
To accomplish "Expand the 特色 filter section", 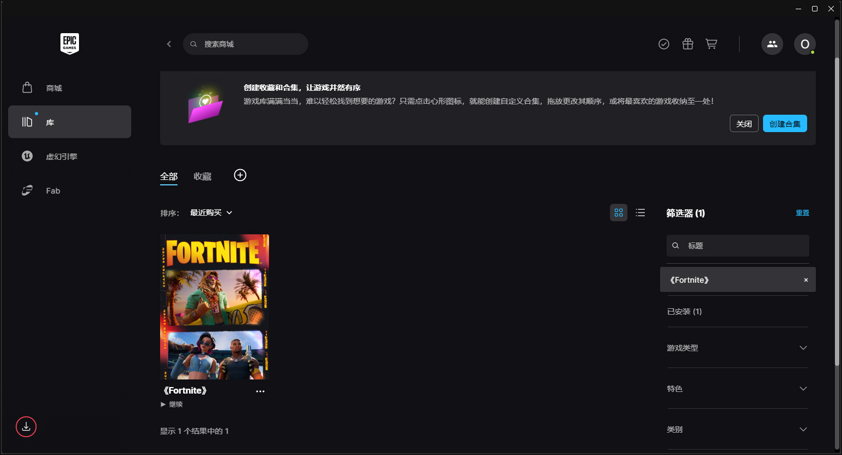I will (738, 389).
